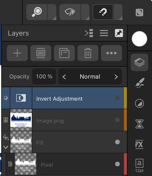Open the Layers hamburger menu
This screenshot has width=152, height=176.
(x=104, y=33)
